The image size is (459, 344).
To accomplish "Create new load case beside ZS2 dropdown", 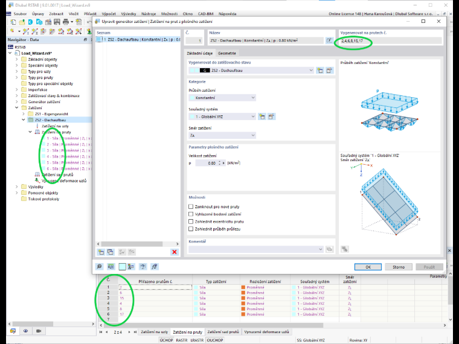I will (320, 71).
